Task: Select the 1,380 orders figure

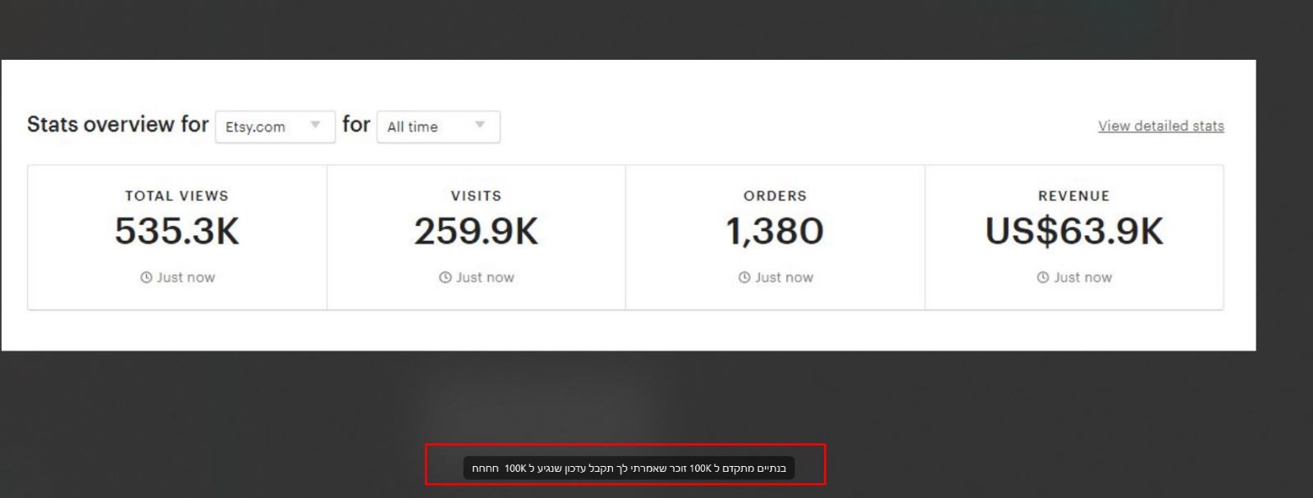Action: click(x=775, y=231)
